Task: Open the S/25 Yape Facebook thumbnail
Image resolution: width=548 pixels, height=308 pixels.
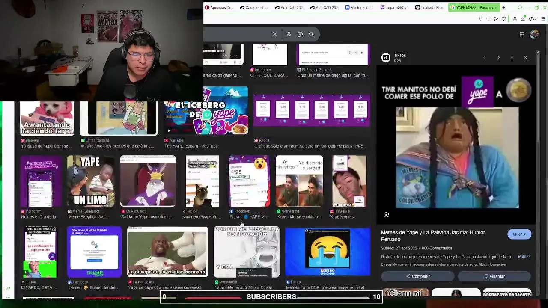Action: [x=250, y=181]
